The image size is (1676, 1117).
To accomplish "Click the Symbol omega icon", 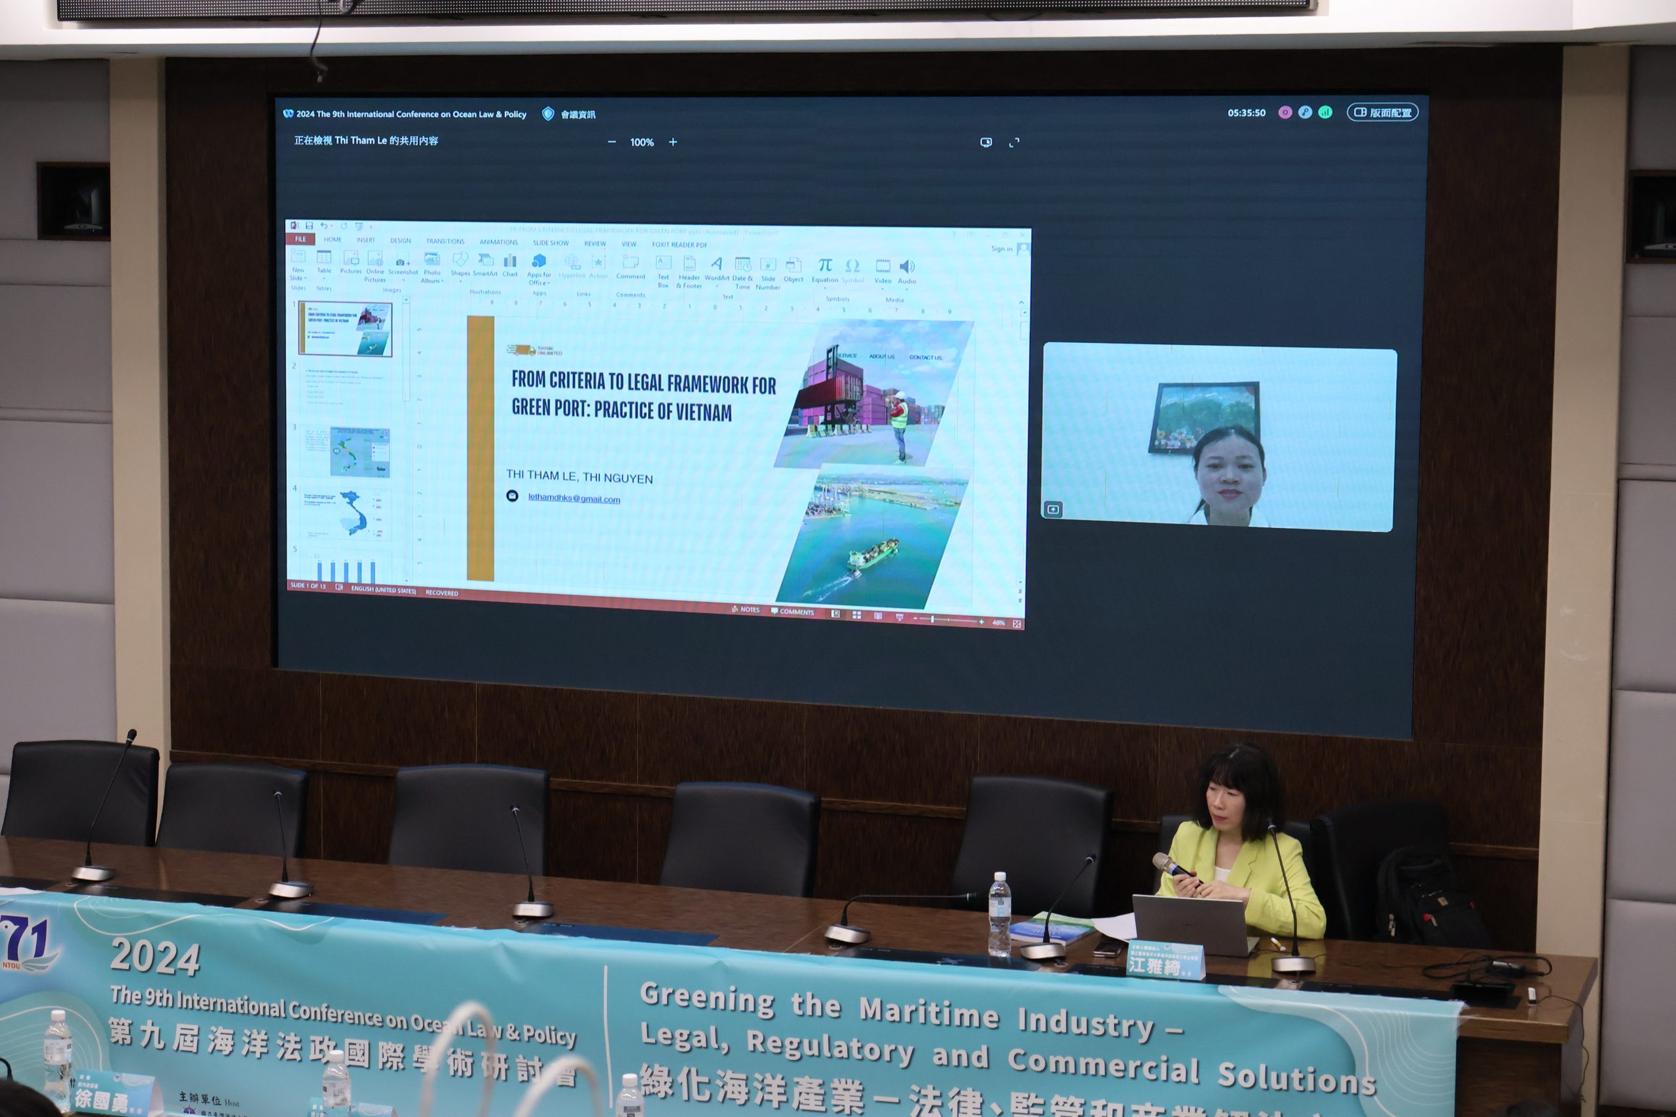I will [852, 267].
